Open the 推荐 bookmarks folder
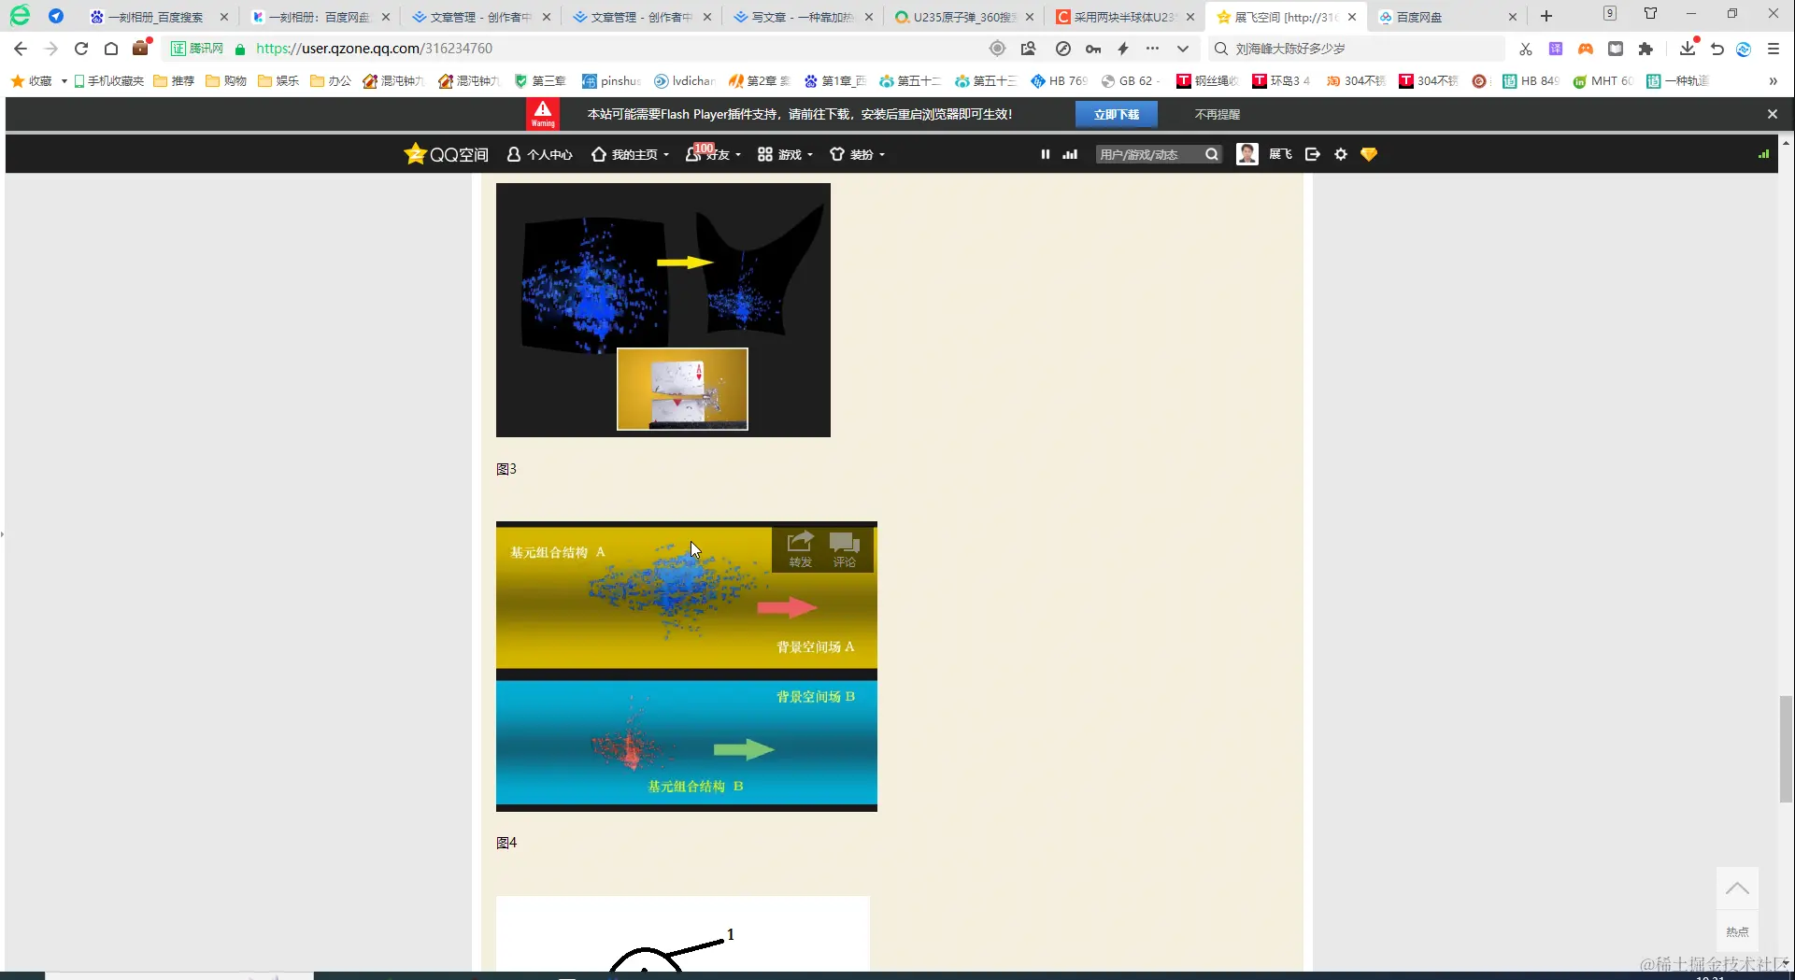Viewport: 1795px width, 980px height. (174, 81)
